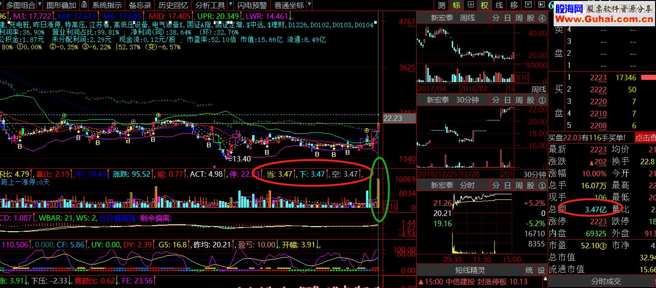Toggle the lock icon next to 图形叠加

[x=83, y=5]
